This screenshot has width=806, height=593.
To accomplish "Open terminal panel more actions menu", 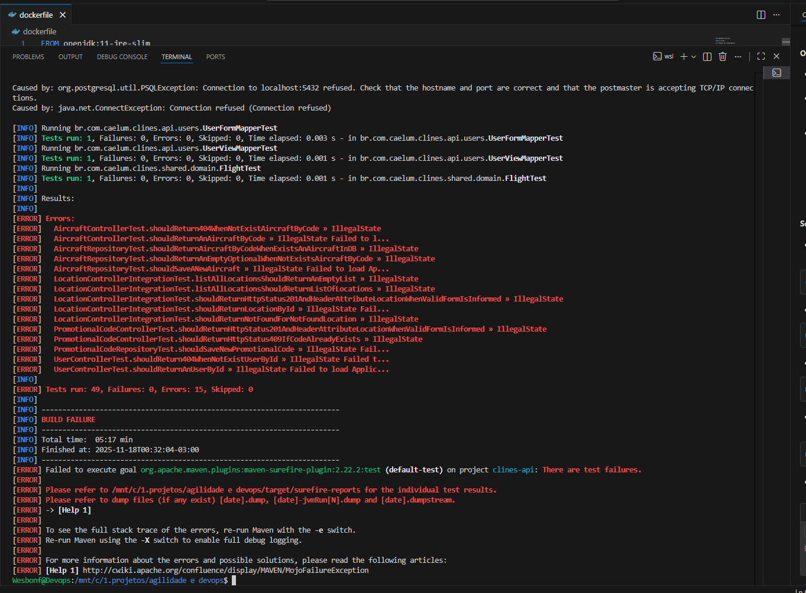I will click(x=738, y=57).
